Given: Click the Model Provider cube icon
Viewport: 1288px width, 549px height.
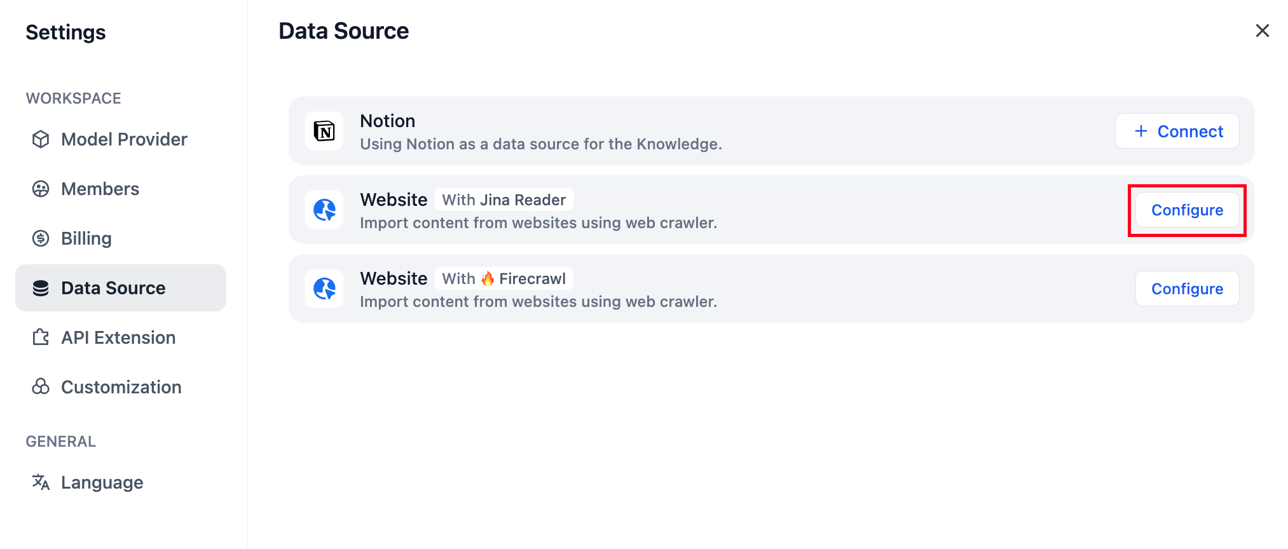Looking at the screenshot, I should [41, 139].
